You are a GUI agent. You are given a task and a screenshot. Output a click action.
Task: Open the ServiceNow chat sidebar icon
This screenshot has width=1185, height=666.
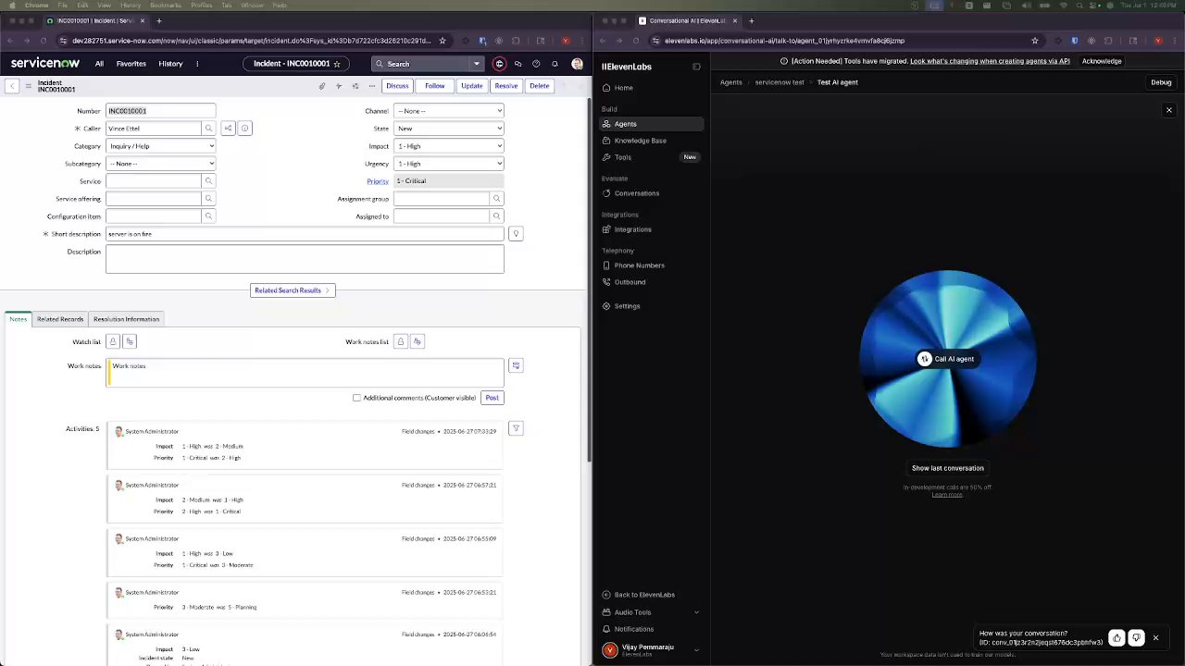click(x=518, y=64)
